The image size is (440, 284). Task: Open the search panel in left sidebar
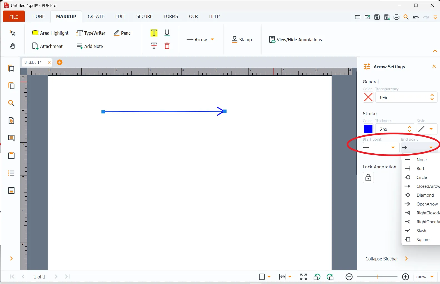11,103
